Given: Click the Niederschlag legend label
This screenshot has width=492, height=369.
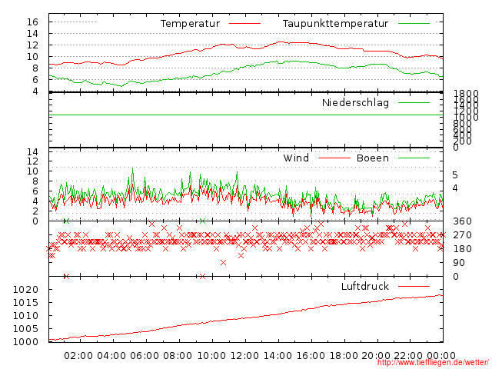Looking at the screenshot, I should tap(355, 103).
